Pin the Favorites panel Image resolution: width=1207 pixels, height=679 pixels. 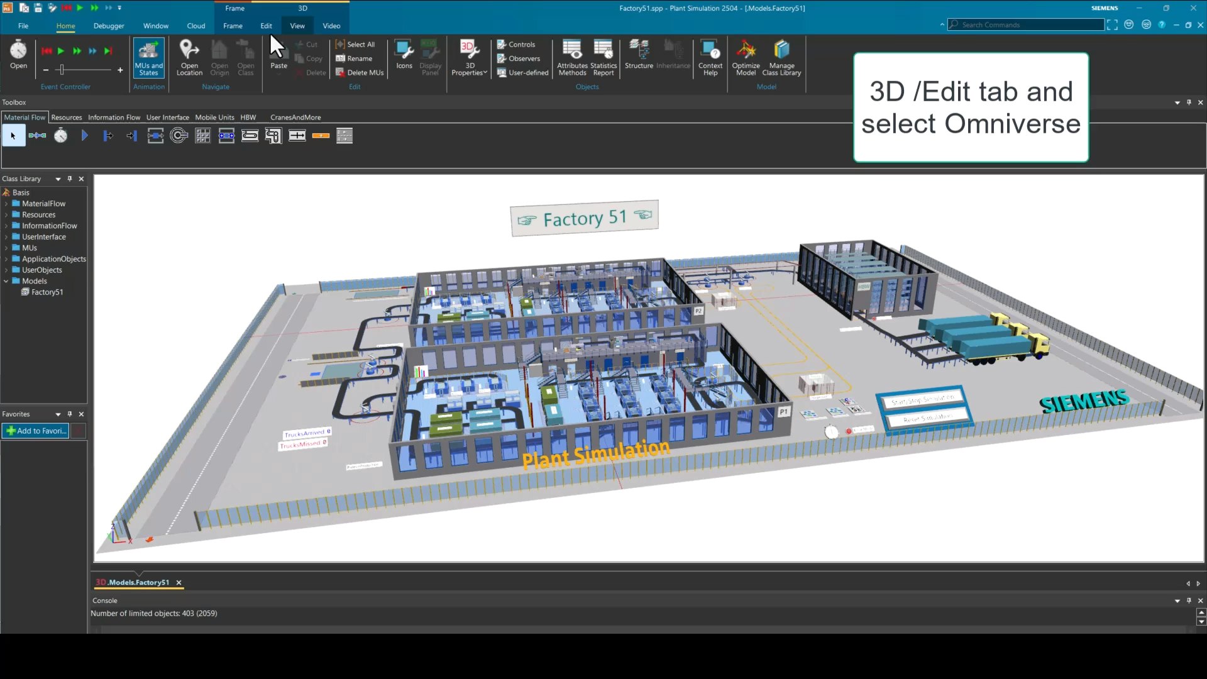(x=70, y=414)
